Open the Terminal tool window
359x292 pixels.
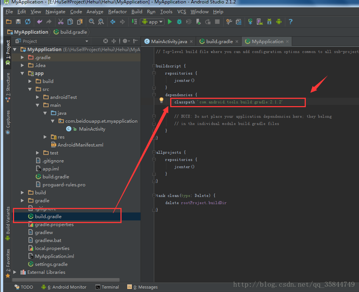(107, 287)
